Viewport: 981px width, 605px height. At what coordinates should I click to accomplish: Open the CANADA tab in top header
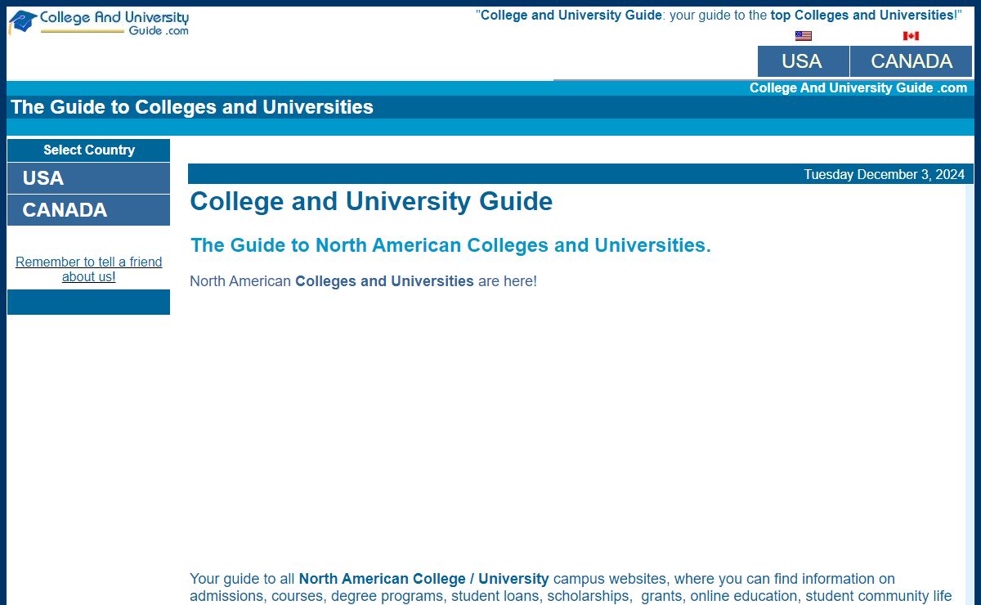(x=912, y=61)
